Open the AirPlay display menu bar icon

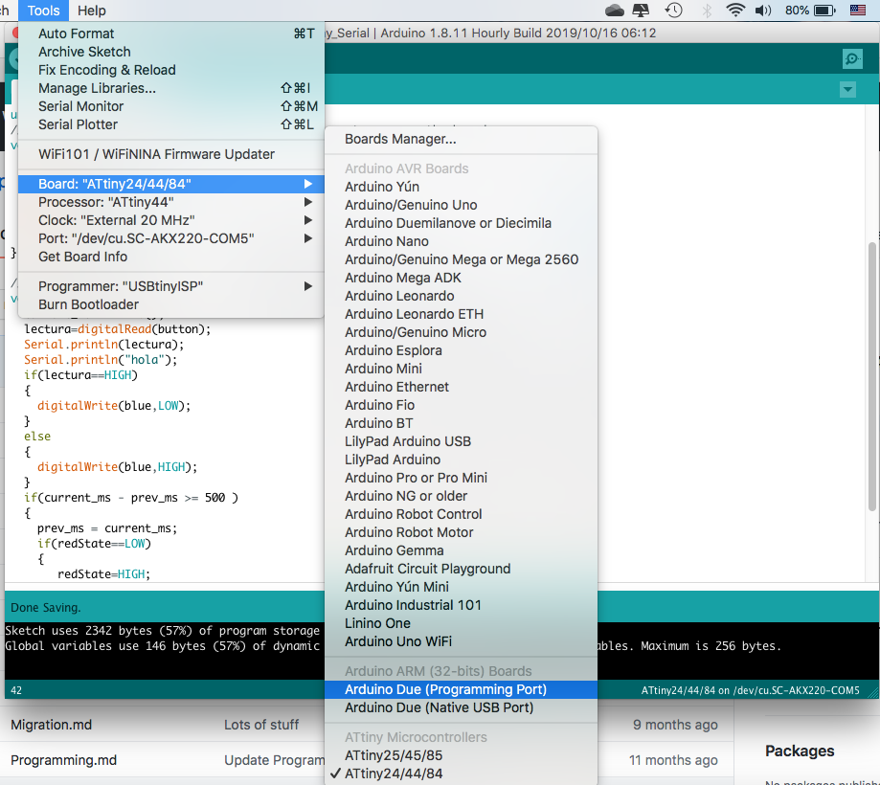click(x=641, y=11)
